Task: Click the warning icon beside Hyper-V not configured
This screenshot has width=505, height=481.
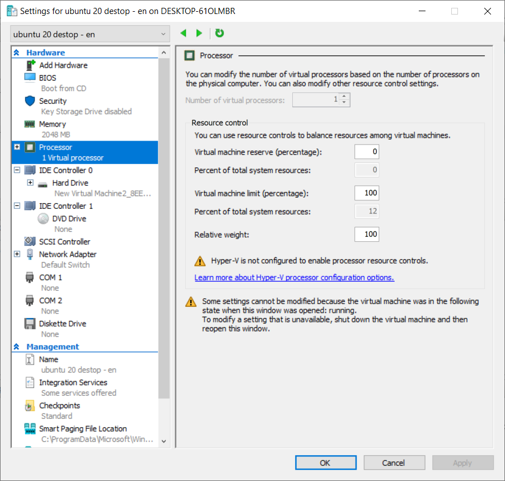Action: [x=200, y=260]
